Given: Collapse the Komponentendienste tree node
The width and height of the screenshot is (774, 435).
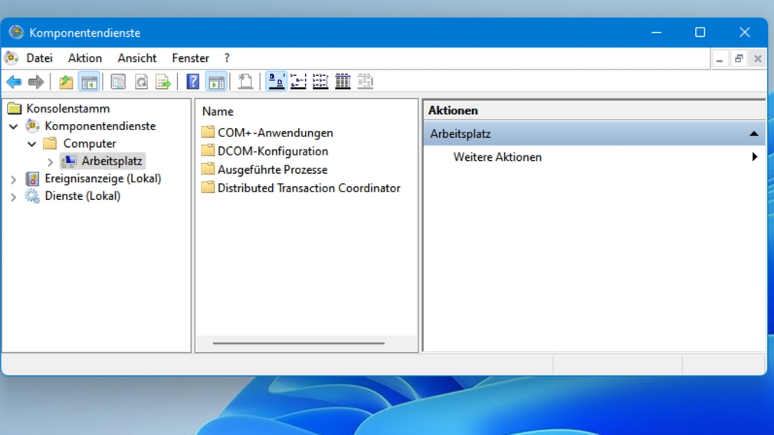Looking at the screenshot, I should 14,127.
